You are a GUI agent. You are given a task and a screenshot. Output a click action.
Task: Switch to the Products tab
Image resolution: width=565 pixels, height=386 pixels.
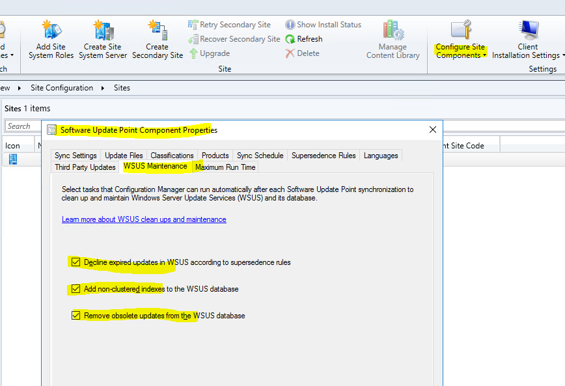pos(215,155)
